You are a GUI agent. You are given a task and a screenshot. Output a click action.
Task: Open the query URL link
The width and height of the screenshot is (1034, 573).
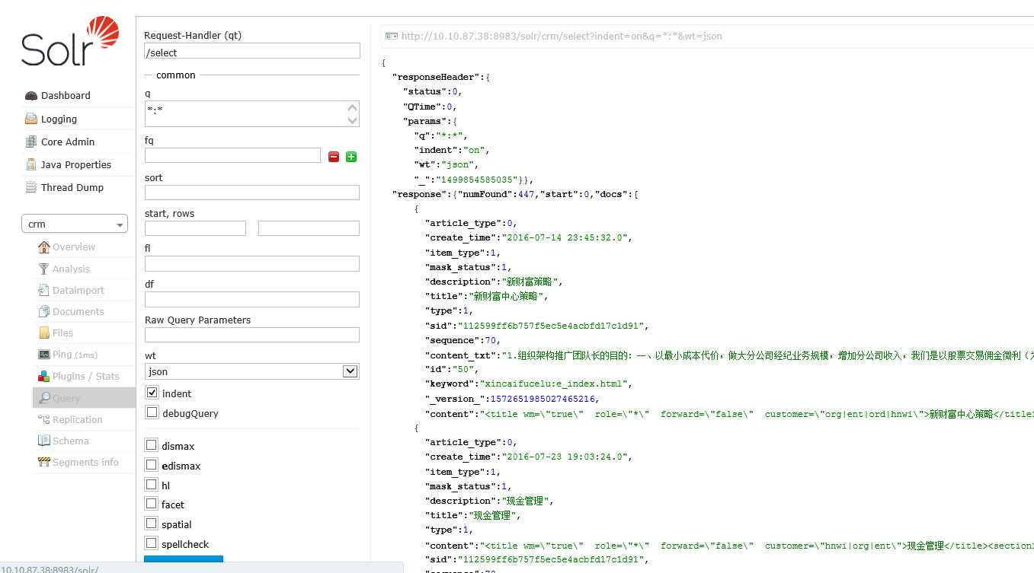pyautogui.click(x=562, y=36)
